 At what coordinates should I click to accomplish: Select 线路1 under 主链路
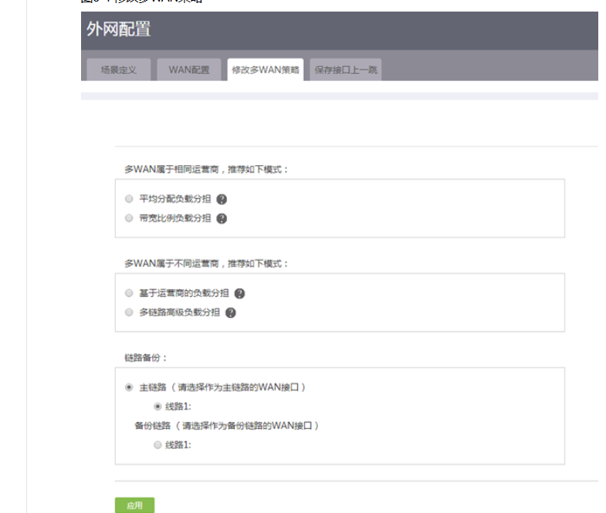157,407
